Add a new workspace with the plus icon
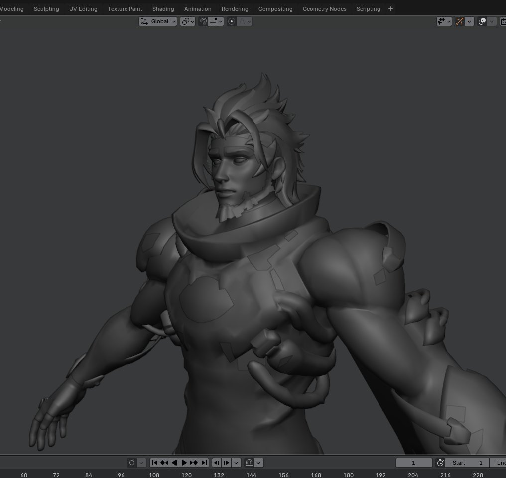Viewport: 506px width, 478px height. [x=390, y=9]
